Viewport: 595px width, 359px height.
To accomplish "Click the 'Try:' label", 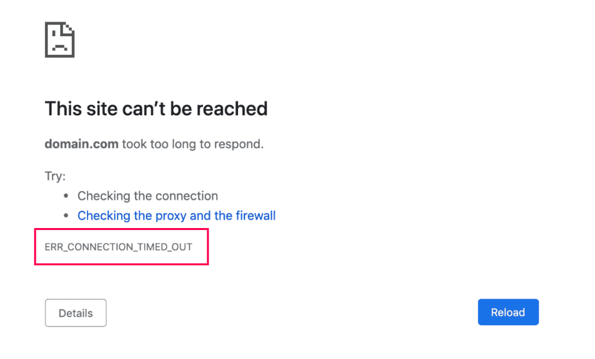I will pyautogui.click(x=55, y=177).
